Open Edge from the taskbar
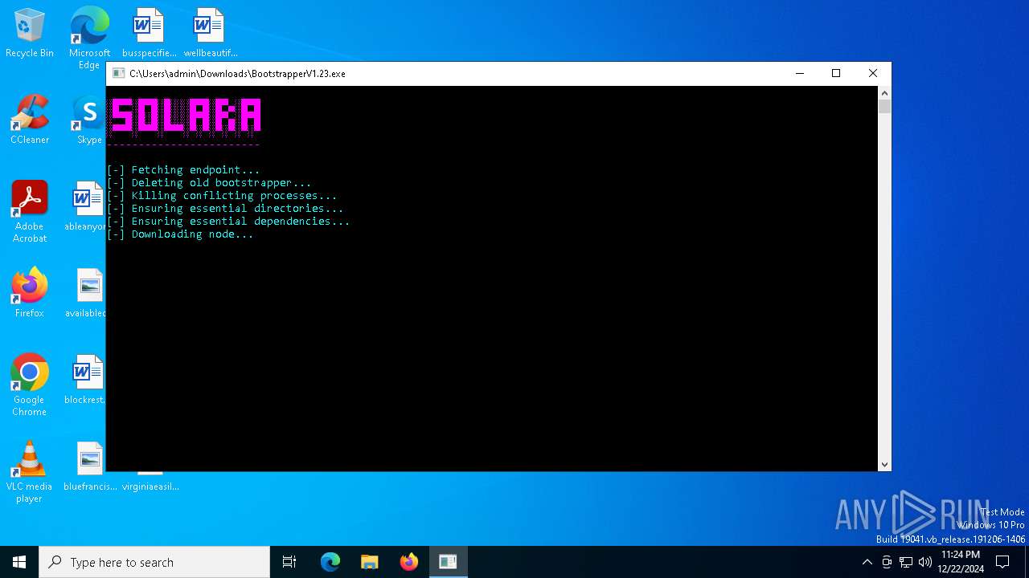Image resolution: width=1029 pixels, height=578 pixels. tap(330, 562)
